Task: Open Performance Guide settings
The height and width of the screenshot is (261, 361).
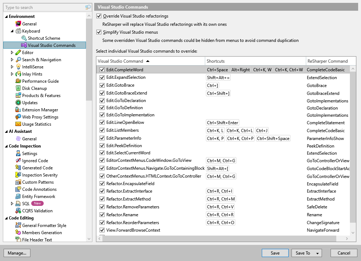Action: click(18, 81)
